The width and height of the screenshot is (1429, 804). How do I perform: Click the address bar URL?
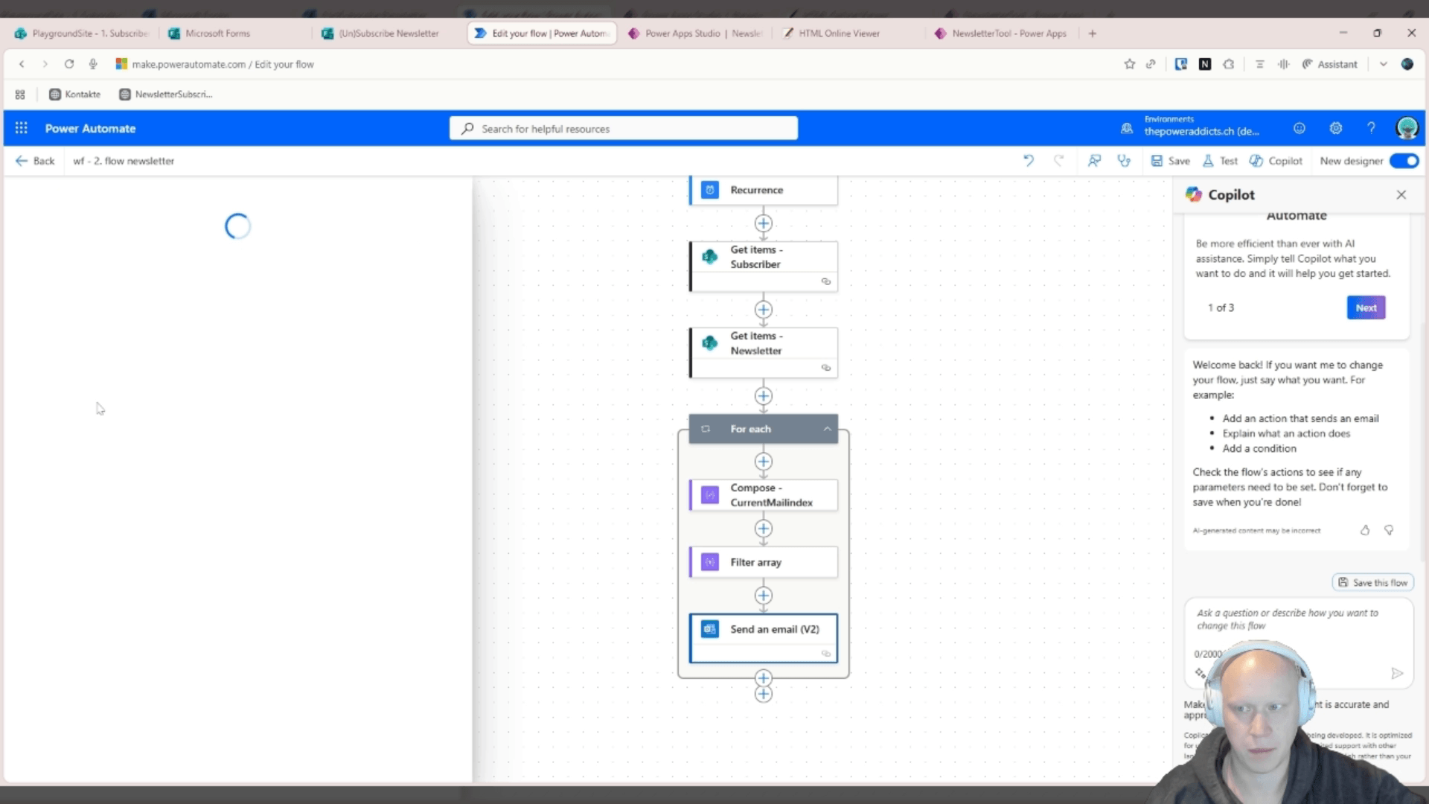click(x=223, y=64)
